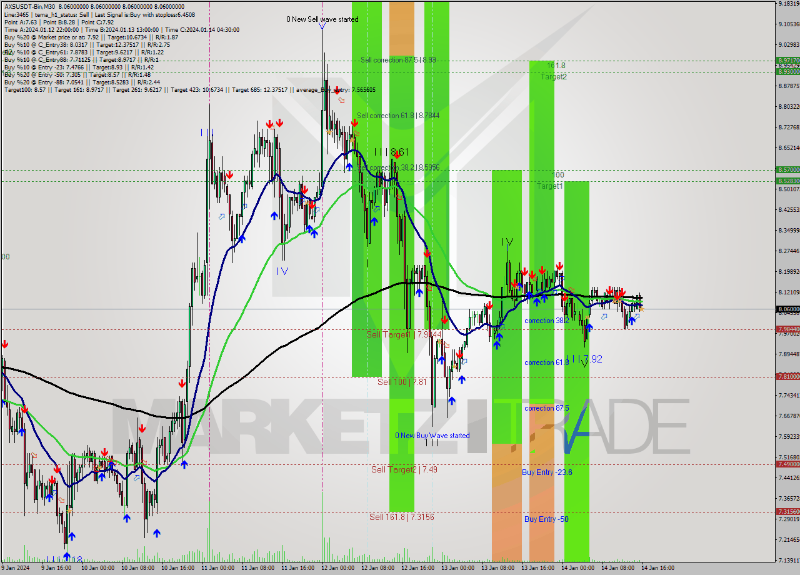Click the 7.66787 price scale value
The width and height of the screenshot is (800, 575).
(x=789, y=416)
